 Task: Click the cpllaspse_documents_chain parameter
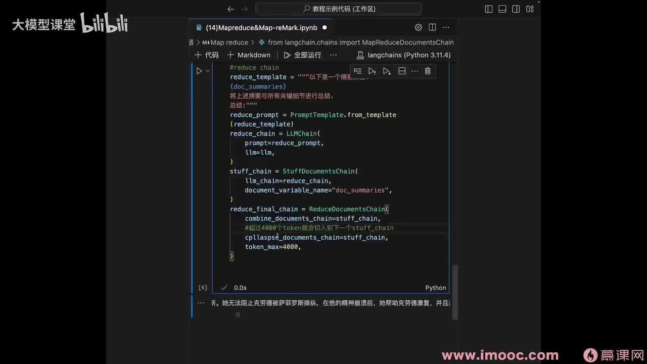292,237
